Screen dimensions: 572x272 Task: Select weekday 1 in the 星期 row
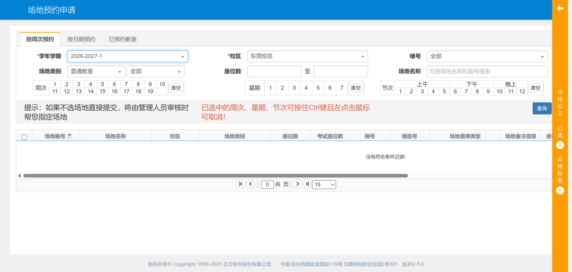tap(270, 88)
